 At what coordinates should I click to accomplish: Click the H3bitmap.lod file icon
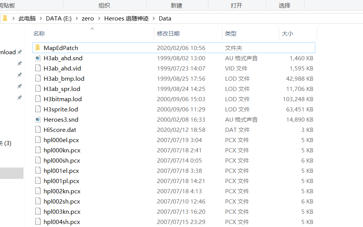(38, 99)
